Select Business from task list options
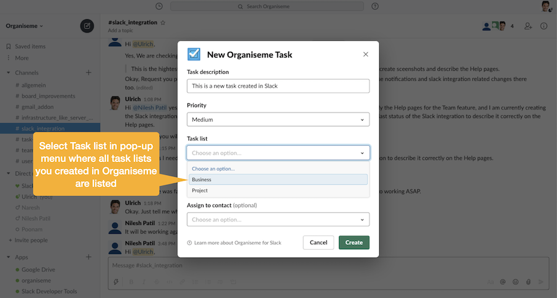The image size is (557, 298). tap(278, 179)
